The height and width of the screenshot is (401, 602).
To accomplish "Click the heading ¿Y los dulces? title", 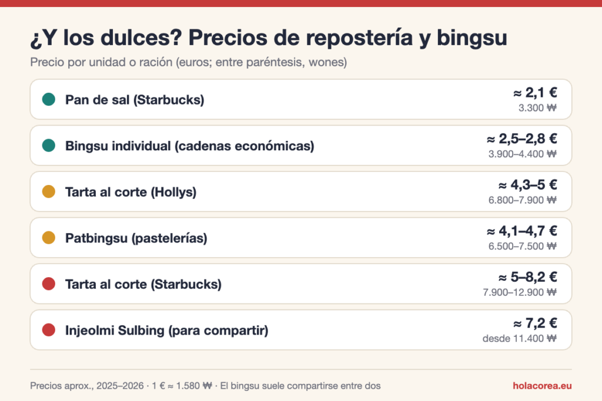I will click(269, 38).
